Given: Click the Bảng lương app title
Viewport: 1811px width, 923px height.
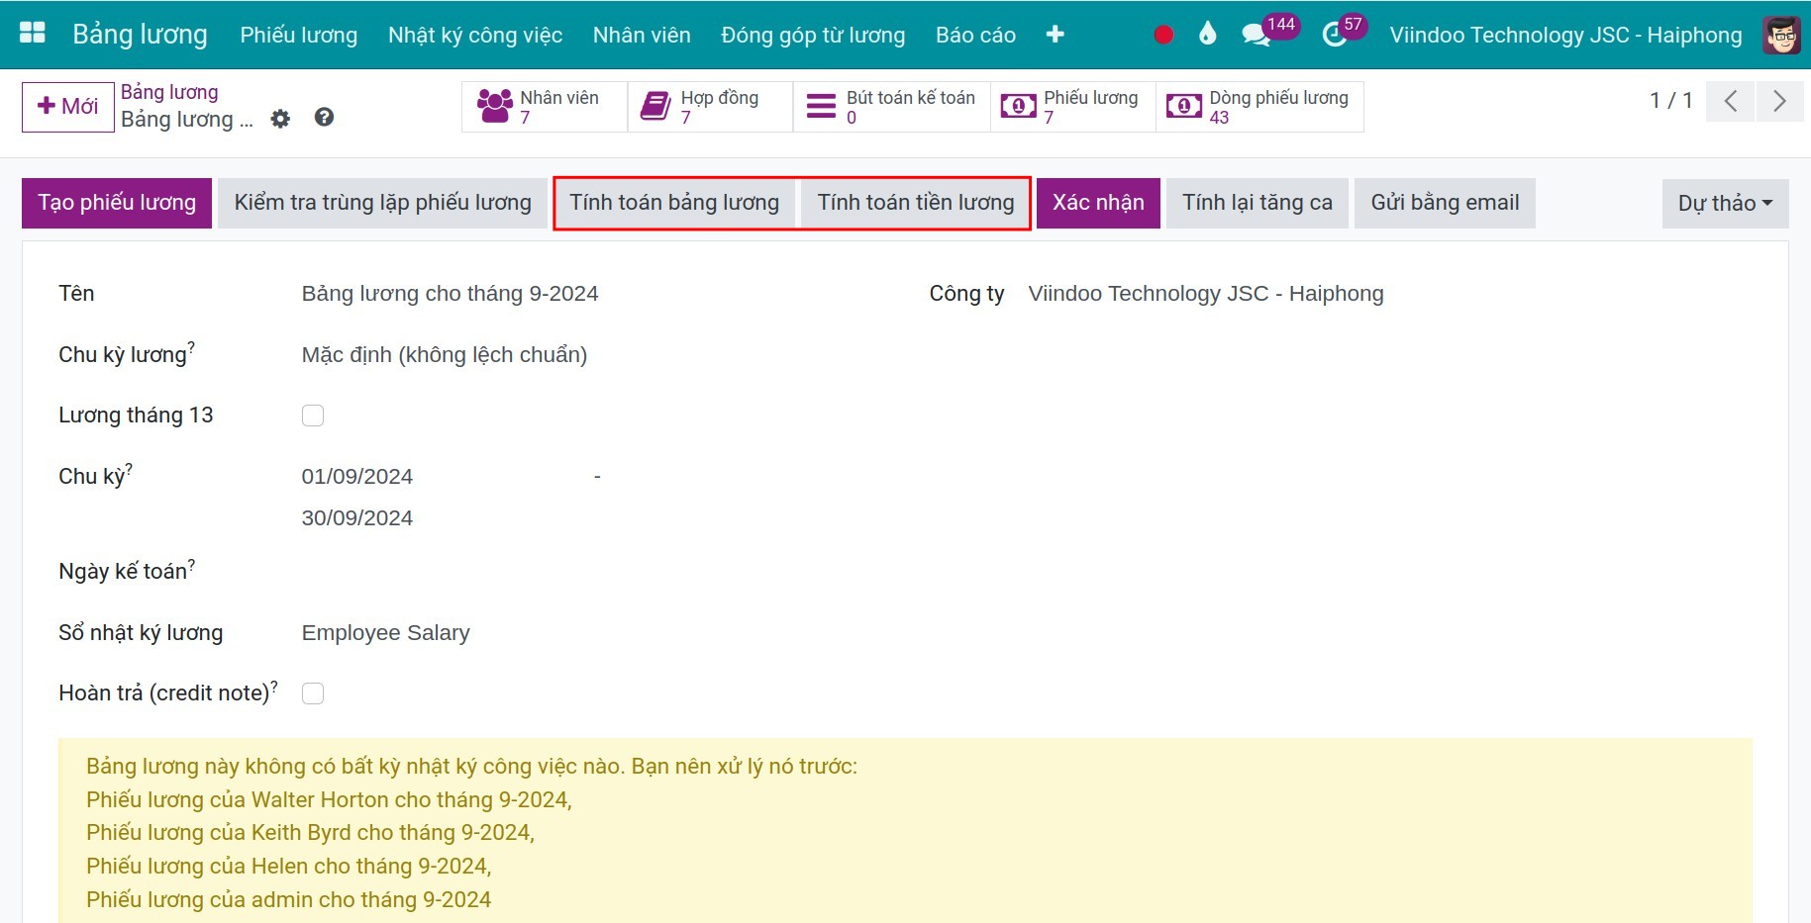Looking at the screenshot, I should point(140,35).
